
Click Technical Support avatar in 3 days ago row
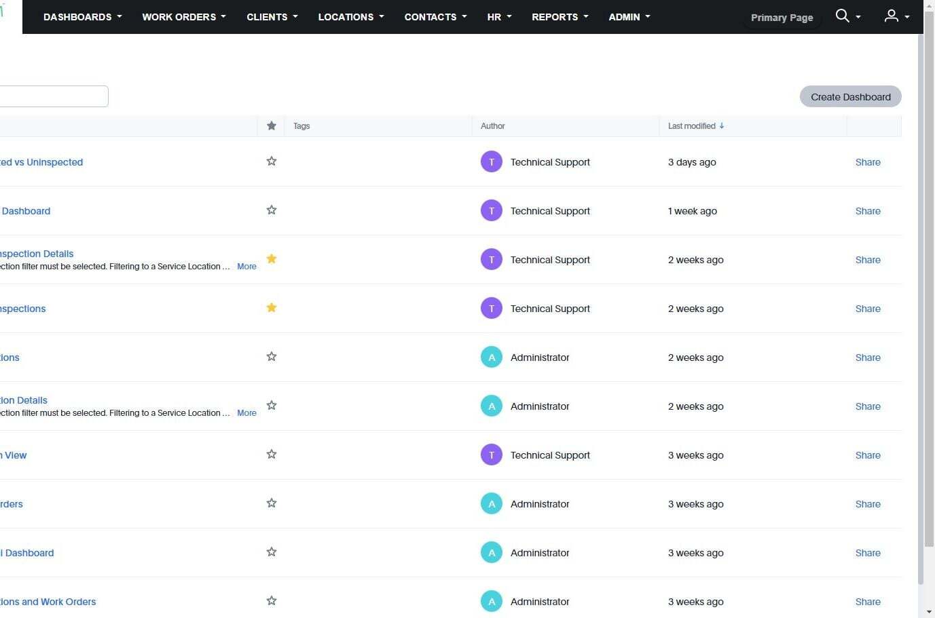coord(492,162)
